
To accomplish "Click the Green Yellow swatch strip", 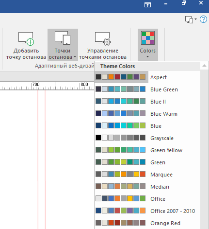I will click(x=121, y=150).
